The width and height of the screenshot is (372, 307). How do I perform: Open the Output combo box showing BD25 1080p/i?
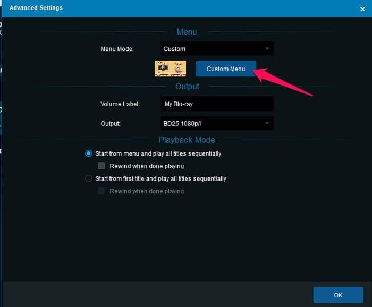[217, 123]
